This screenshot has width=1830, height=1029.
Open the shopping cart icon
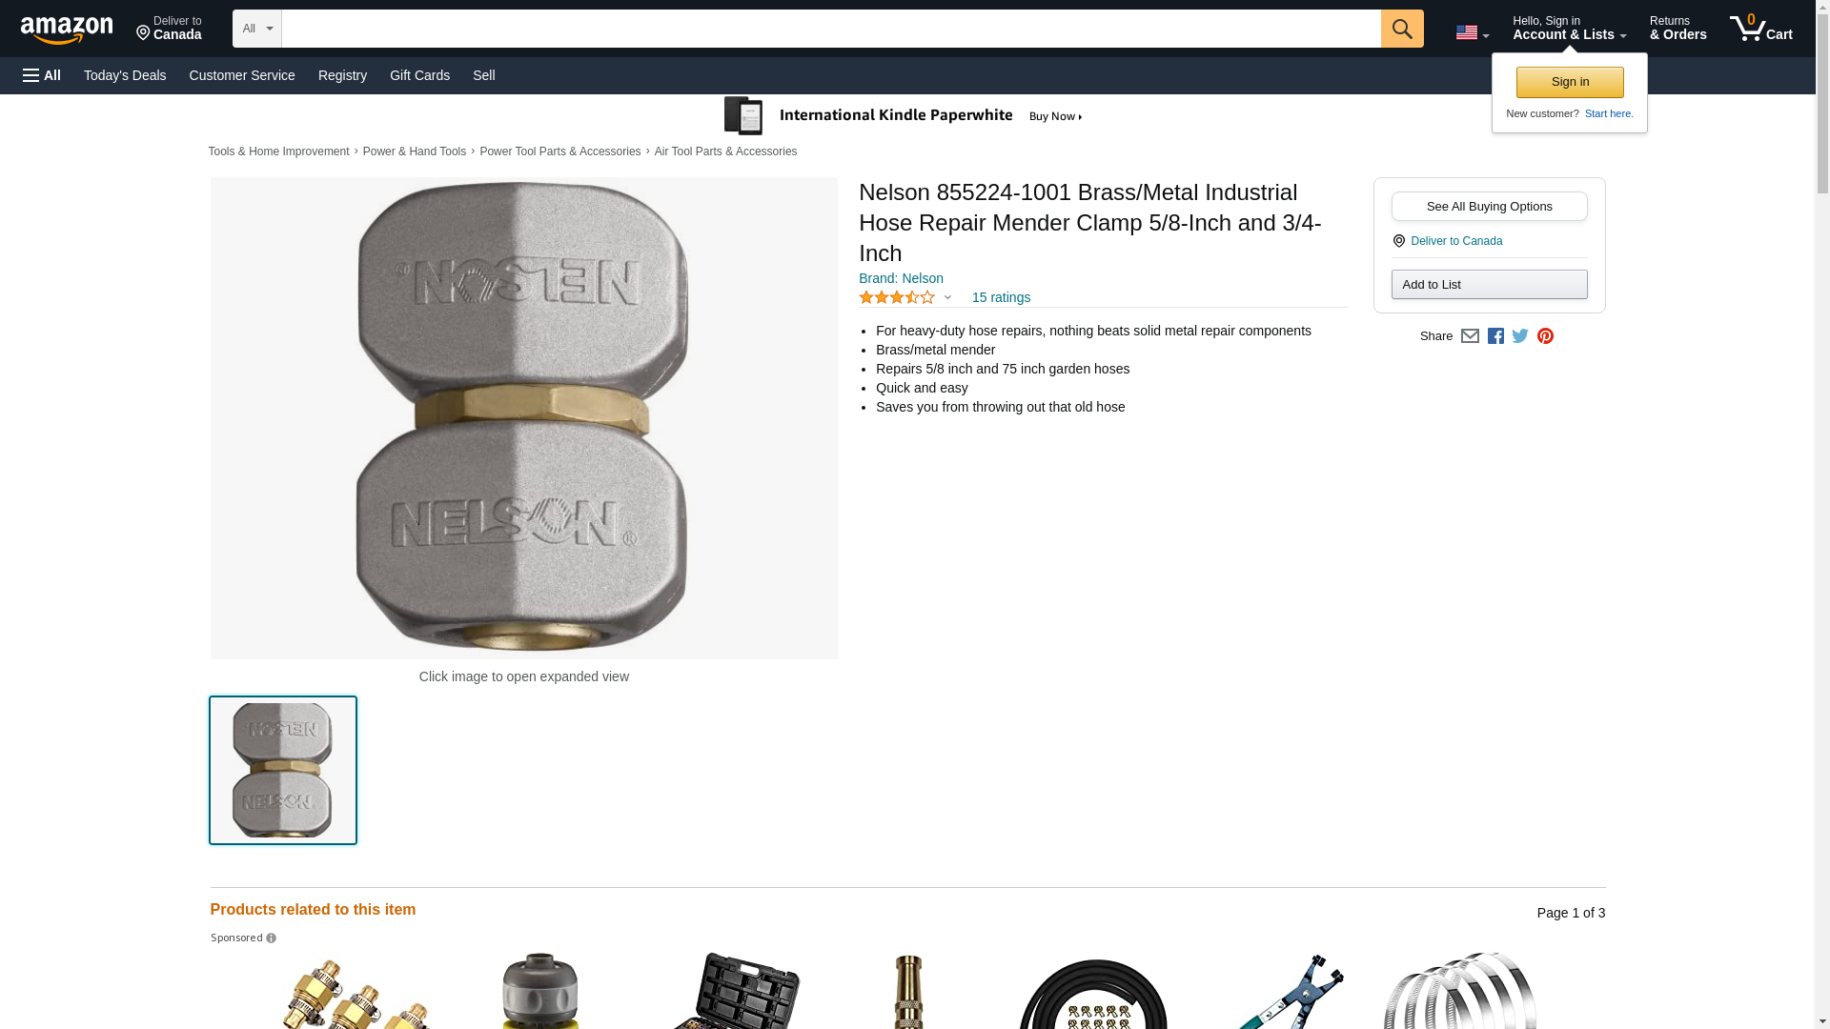click(x=1760, y=29)
